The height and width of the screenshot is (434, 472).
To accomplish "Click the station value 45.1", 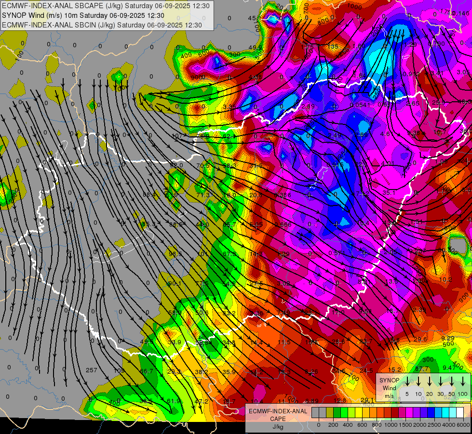I will 255,18.
